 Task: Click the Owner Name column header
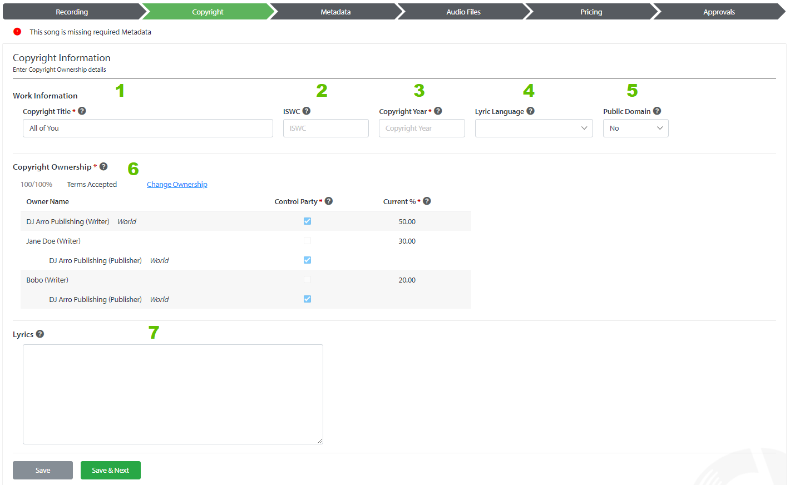coord(48,201)
